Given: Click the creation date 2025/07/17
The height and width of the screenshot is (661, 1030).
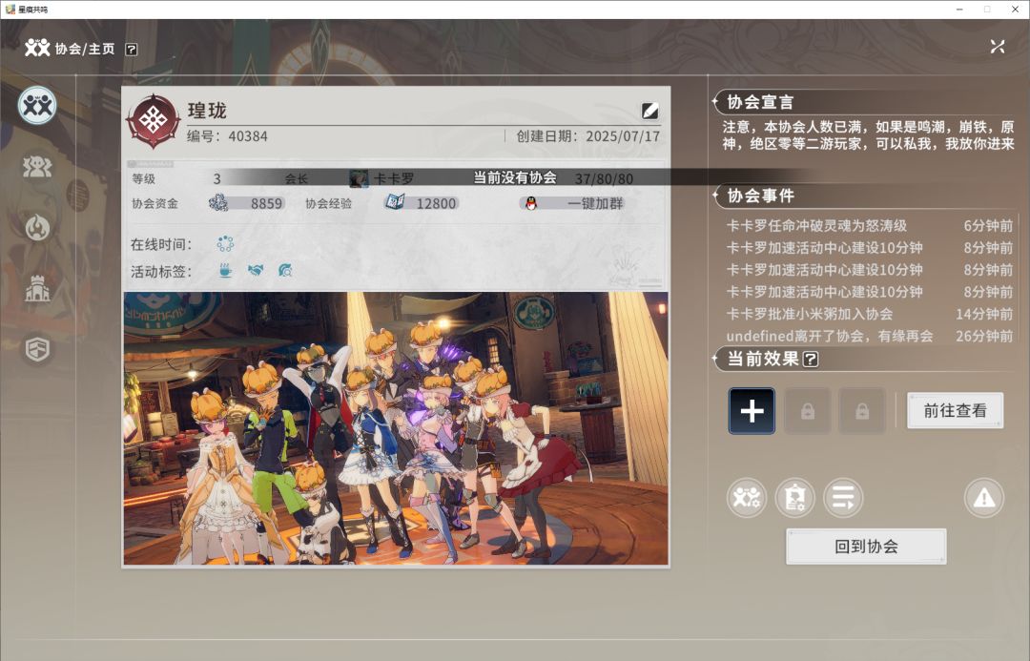Looking at the screenshot, I should click(623, 136).
